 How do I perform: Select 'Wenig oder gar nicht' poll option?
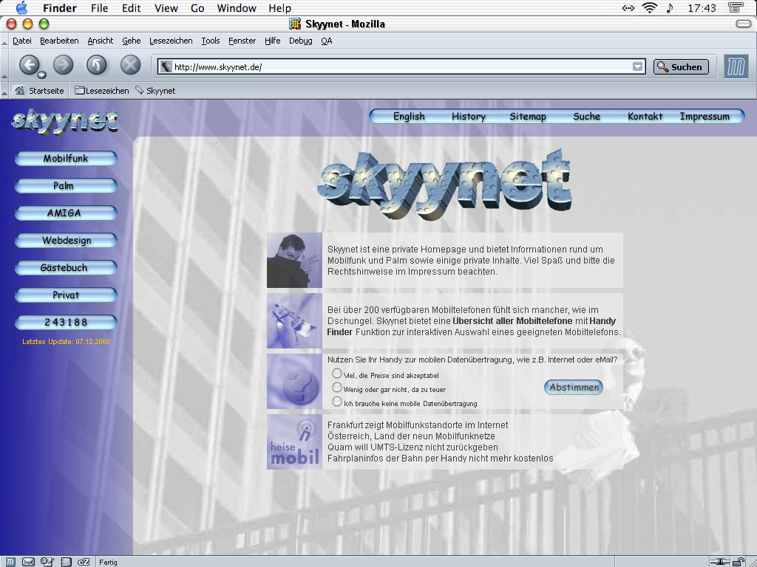pyautogui.click(x=337, y=388)
